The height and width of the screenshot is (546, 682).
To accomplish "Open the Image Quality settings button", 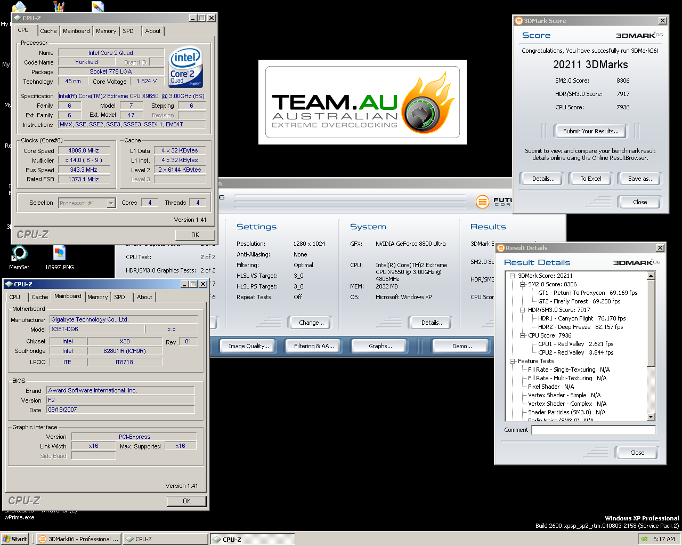I will [248, 346].
